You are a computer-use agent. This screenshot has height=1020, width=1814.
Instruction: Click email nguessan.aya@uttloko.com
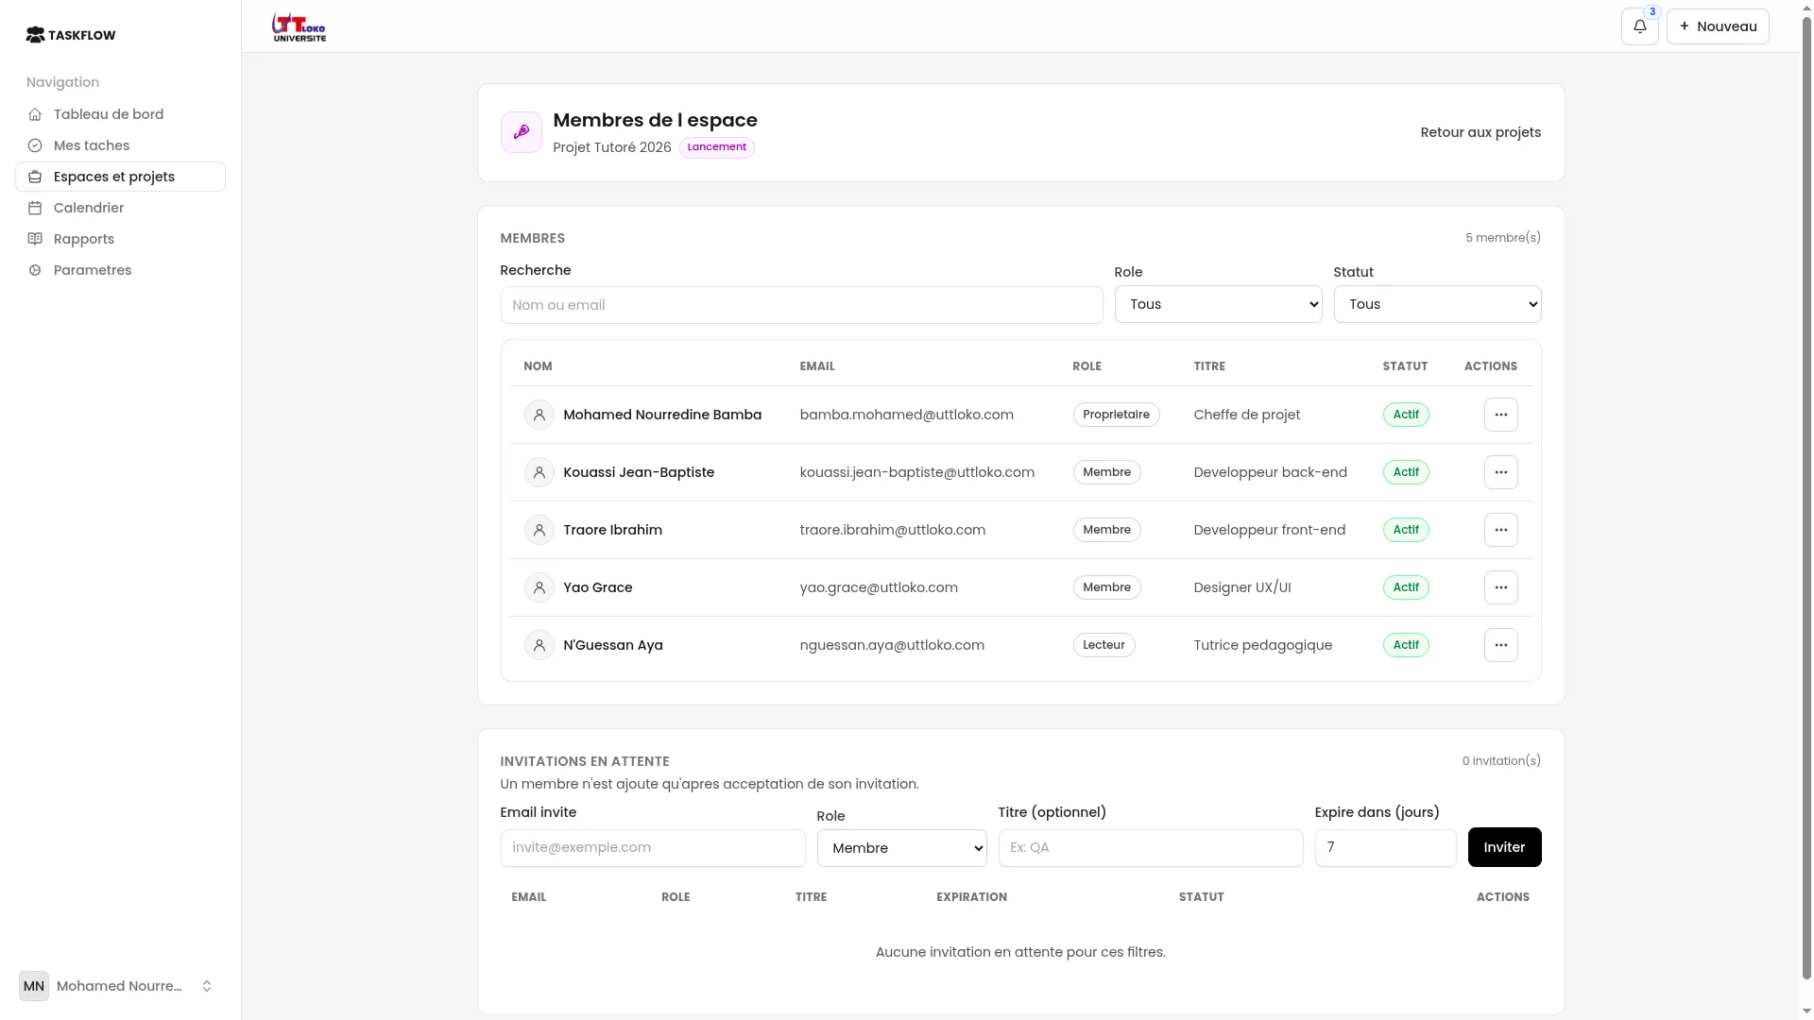pyautogui.click(x=892, y=645)
